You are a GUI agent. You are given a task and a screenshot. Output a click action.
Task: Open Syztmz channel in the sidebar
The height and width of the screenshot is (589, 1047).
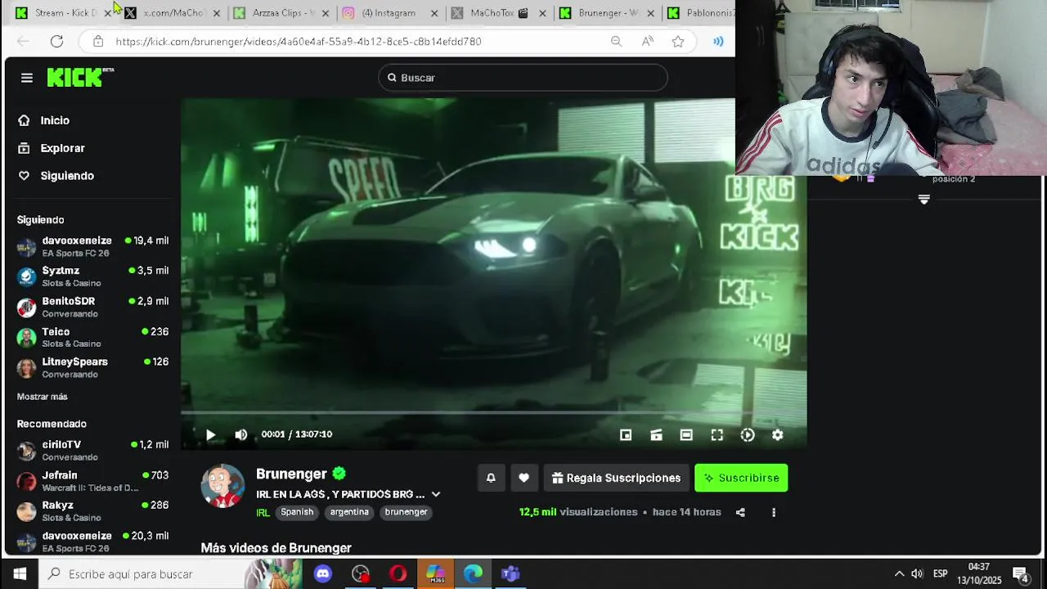tap(93, 277)
